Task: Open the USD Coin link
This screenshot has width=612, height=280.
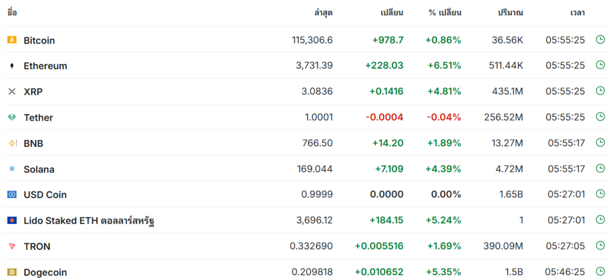Action: point(45,195)
